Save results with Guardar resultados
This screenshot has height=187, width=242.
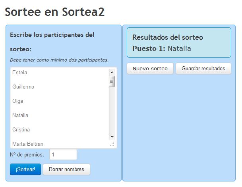pos(203,68)
